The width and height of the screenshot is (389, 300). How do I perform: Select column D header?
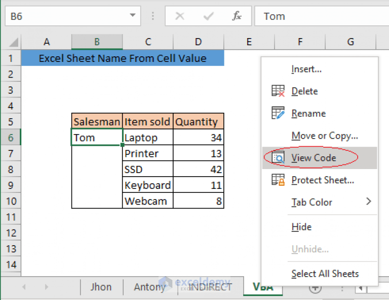(198, 42)
